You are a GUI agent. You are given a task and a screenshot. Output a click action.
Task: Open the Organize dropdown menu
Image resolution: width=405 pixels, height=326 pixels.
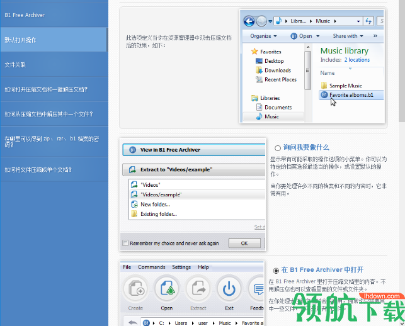263,36
